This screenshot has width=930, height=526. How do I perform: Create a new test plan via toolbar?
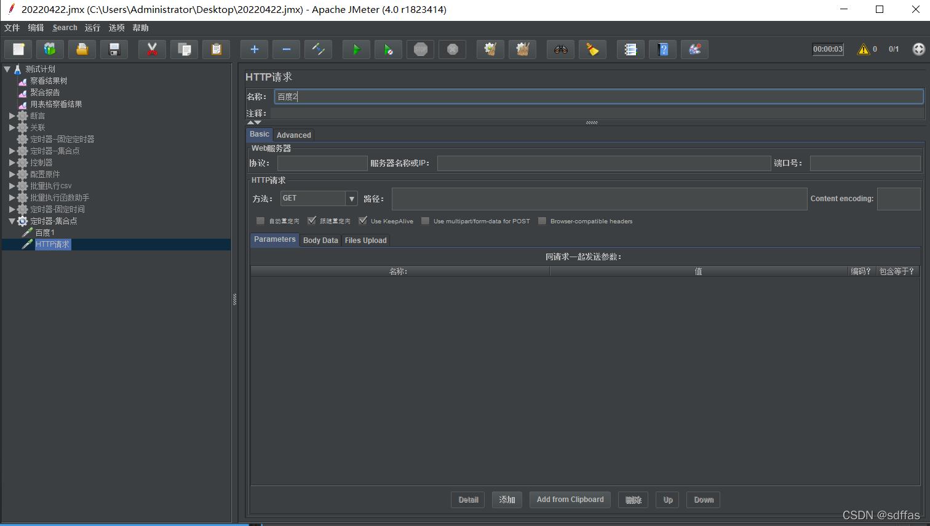coord(18,49)
